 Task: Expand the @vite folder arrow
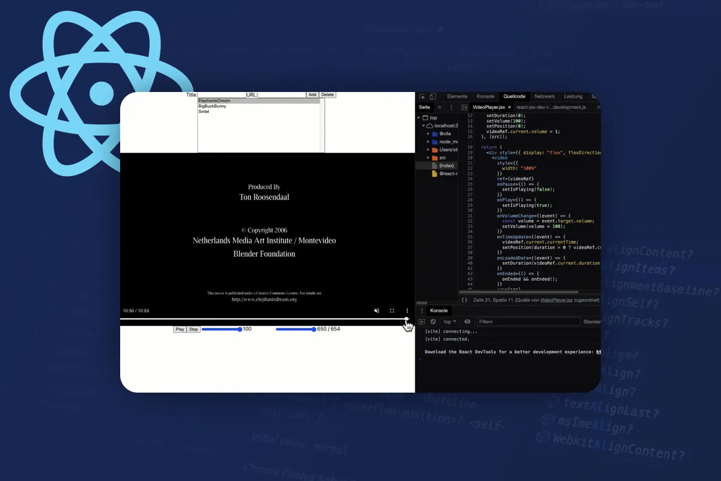pyautogui.click(x=428, y=133)
